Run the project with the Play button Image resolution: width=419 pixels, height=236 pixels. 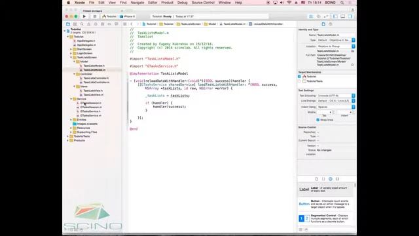(84, 16)
